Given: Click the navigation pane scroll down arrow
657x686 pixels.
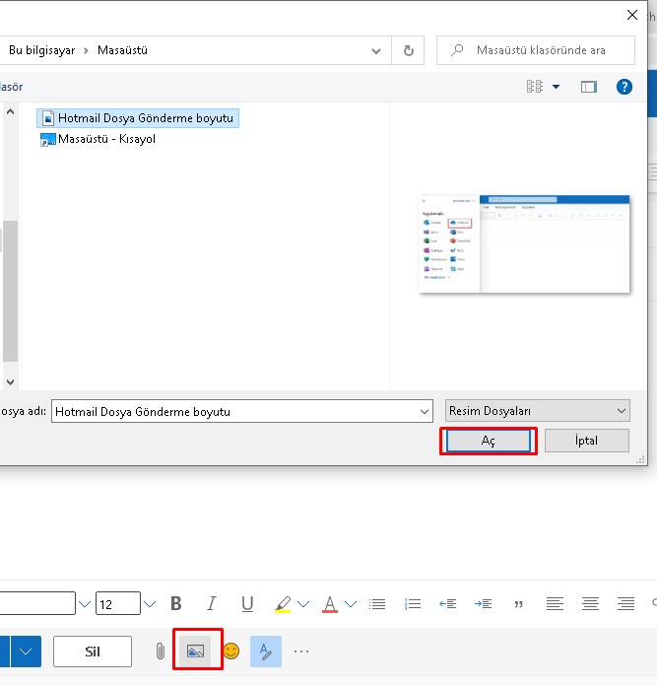Looking at the screenshot, I should pyautogui.click(x=11, y=382).
